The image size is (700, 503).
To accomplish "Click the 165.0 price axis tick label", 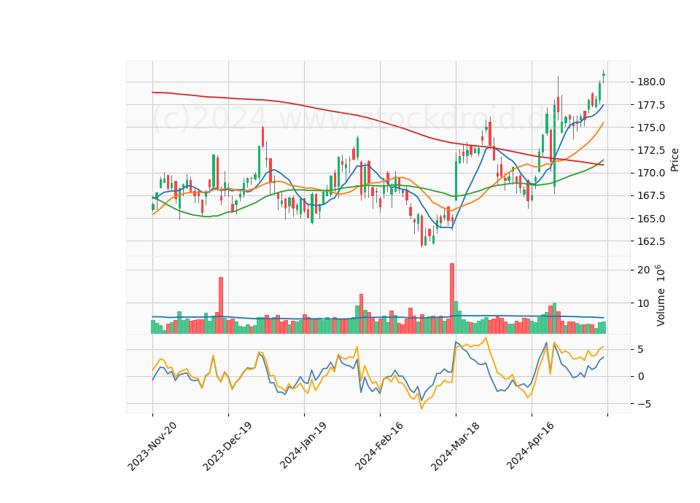I will [652, 219].
